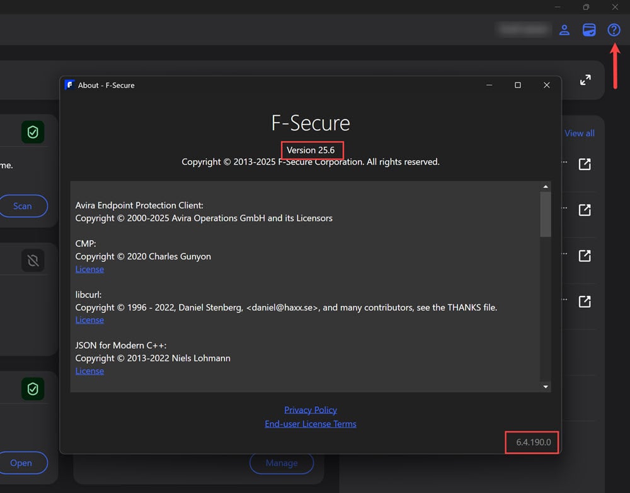
Task: Open the second external link icon in the list
Action: pyautogui.click(x=585, y=210)
